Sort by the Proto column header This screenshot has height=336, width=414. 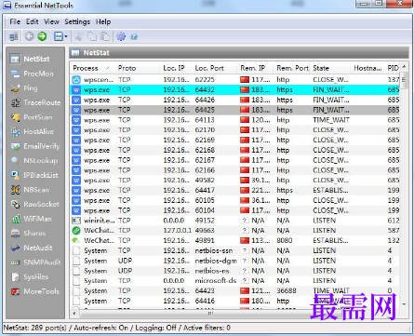(x=137, y=68)
